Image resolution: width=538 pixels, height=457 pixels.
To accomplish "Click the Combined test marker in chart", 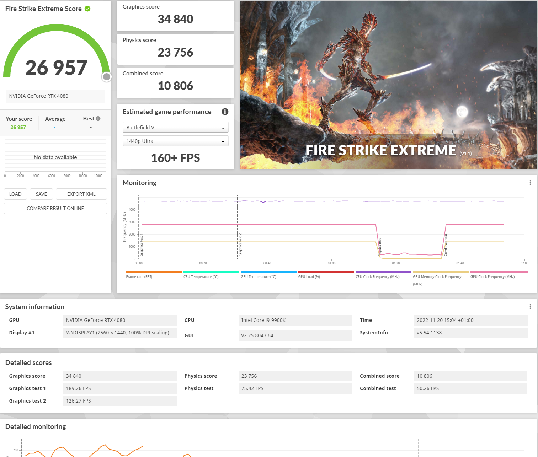I will pos(446,245).
